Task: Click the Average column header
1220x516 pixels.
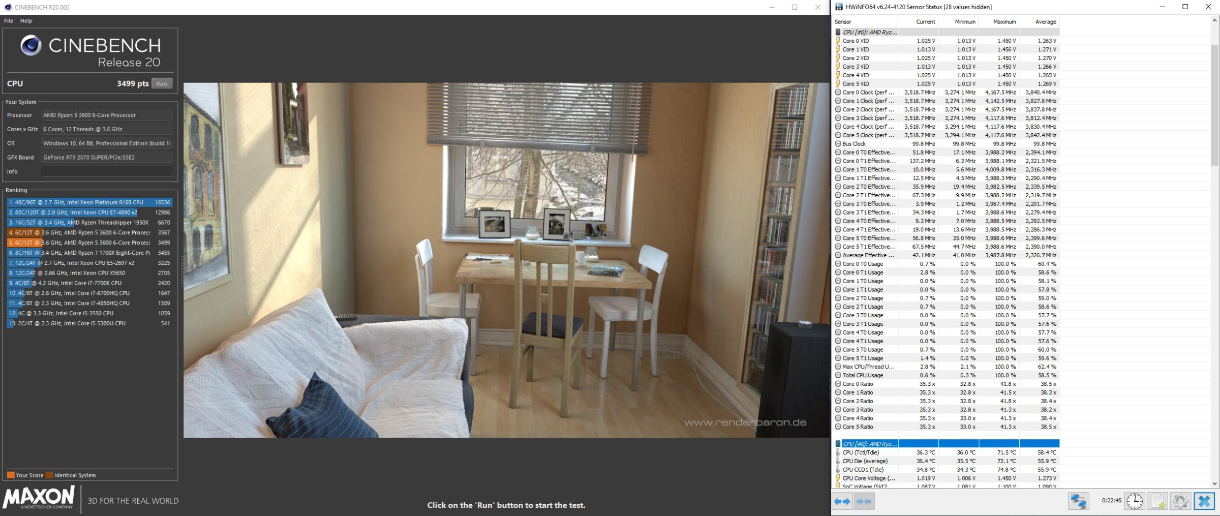Action: pos(1039,22)
